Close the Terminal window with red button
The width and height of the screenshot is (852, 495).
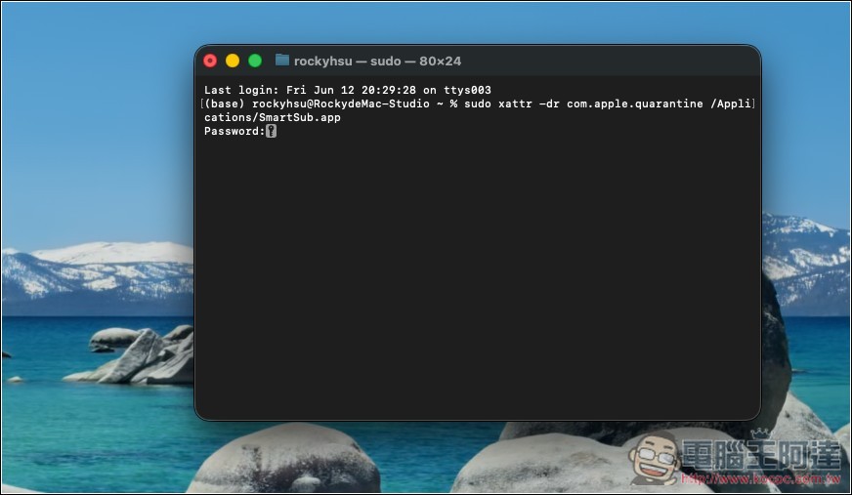pos(210,61)
